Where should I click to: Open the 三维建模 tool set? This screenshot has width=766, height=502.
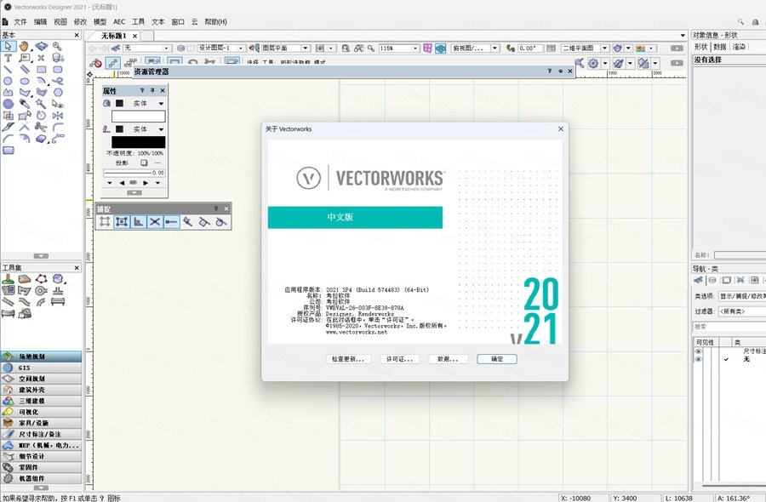point(41,401)
